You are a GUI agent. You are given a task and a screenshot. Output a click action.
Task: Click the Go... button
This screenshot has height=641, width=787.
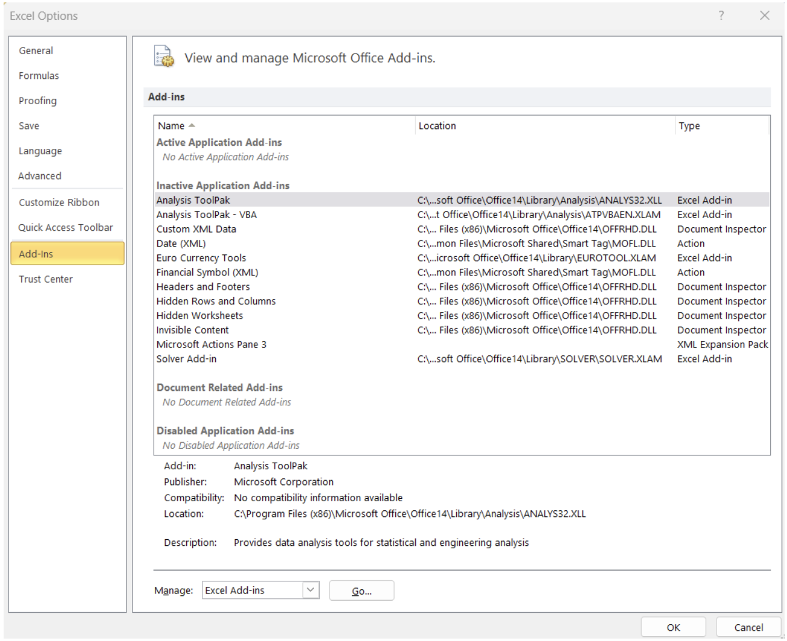(x=362, y=591)
